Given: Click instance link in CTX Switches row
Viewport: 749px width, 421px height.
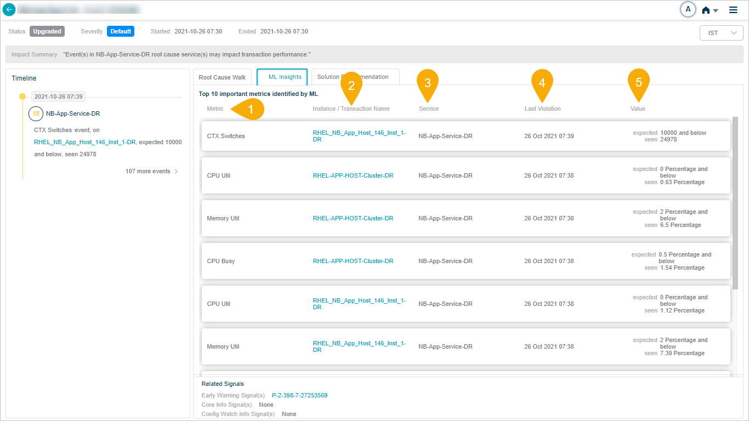Looking at the screenshot, I should click(x=359, y=135).
